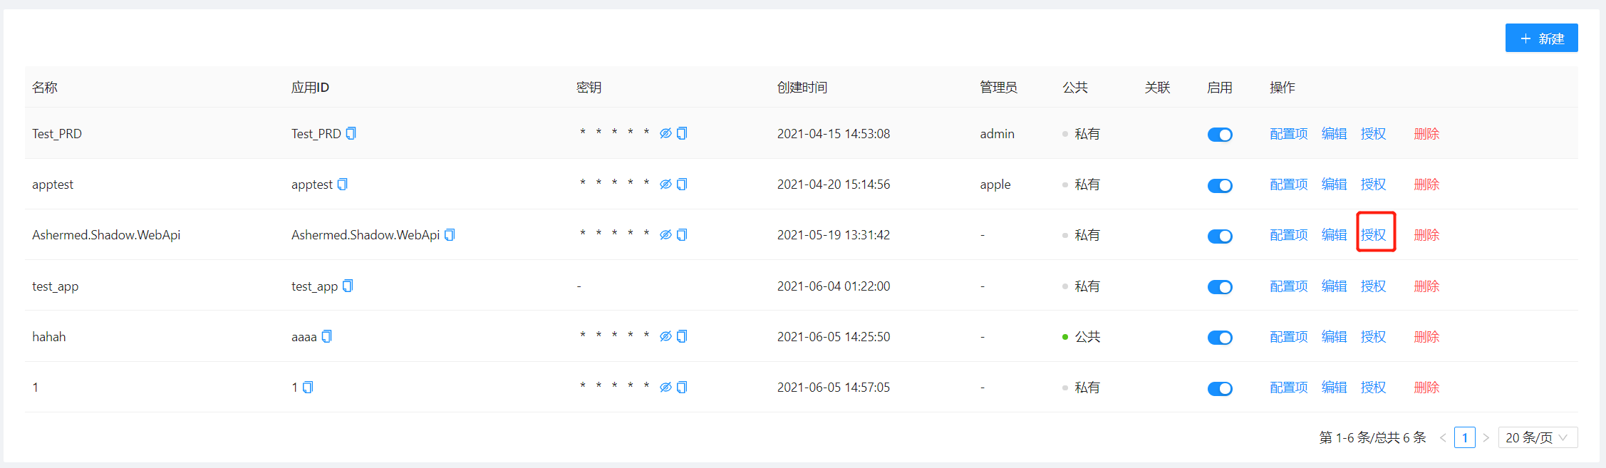Open 授权 for app 1
1606x468 pixels.
tap(1373, 387)
